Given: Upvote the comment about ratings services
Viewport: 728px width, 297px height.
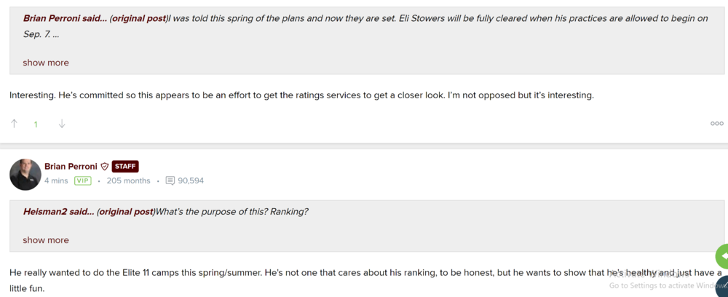Looking at the screenshot, I should pos(14,124).
